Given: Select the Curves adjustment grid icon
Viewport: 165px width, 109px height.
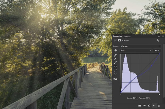Looking at the screenshot, I should point(115,40).
